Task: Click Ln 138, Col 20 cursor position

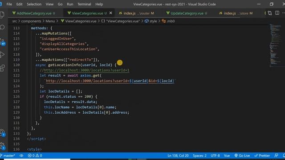Action: pos(178,156)
